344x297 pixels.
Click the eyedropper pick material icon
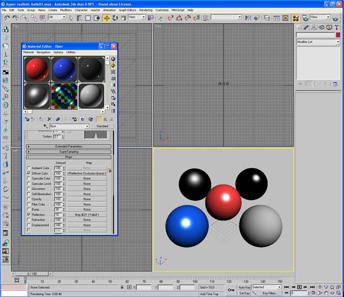click(46, 126)
